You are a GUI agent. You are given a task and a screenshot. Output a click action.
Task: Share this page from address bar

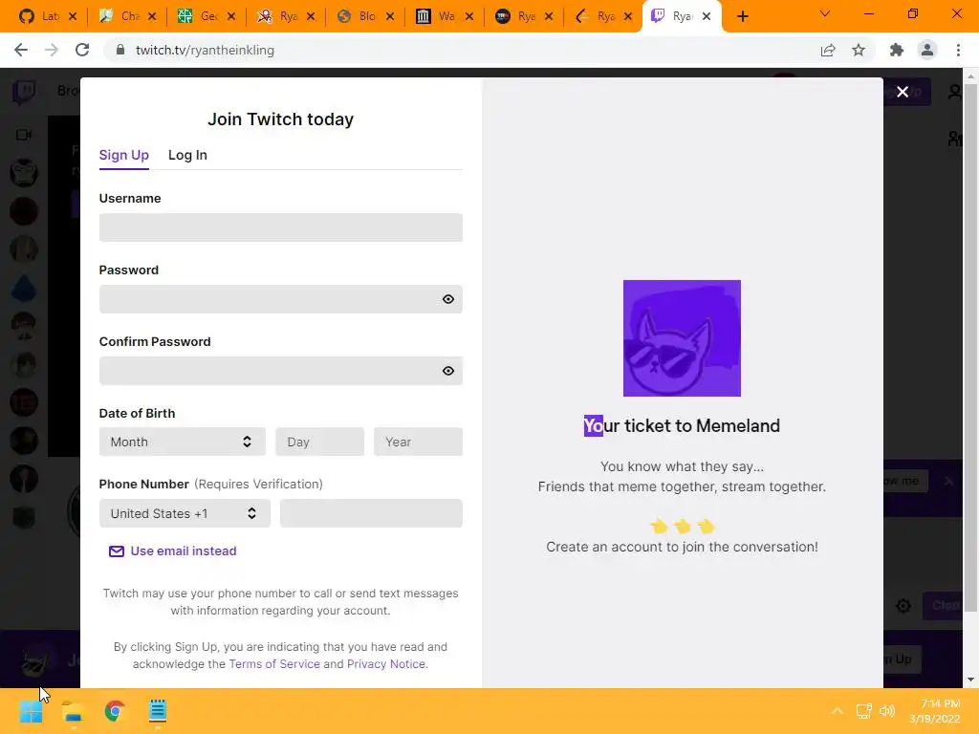(x=828, y=50)
